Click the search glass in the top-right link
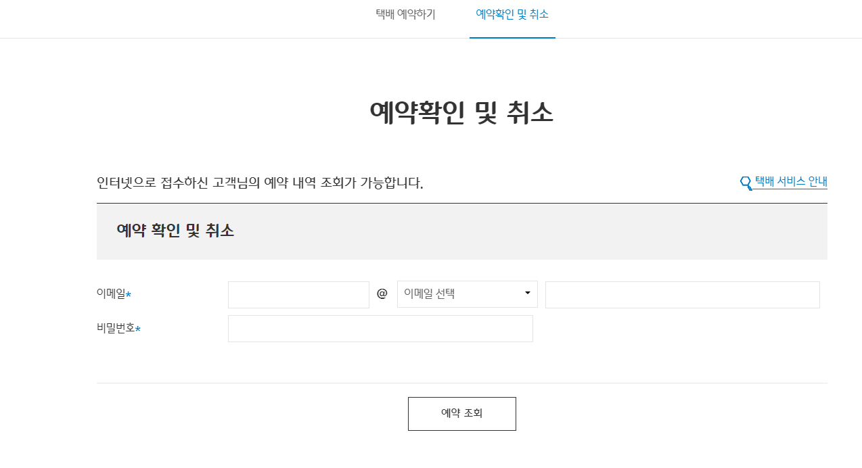This screenshot has height=468, width=862. click(x=744, y=181)
